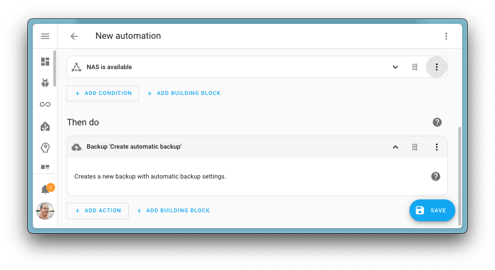Image resolution: width=495 pixels, height=270 pixels.
Task: Click the NAS is available condition icon
Action: coord(76,67)
